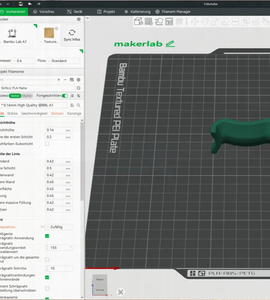Click the save project icon in title bar
Image resolution: width=270 pixels, height=300 pixels.
click(21, 4)
